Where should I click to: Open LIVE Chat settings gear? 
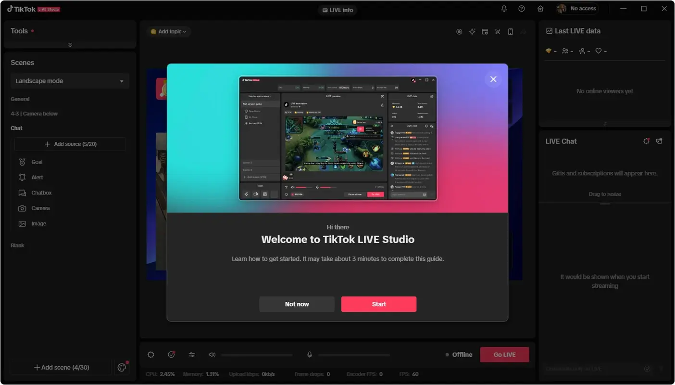[646, 141]
